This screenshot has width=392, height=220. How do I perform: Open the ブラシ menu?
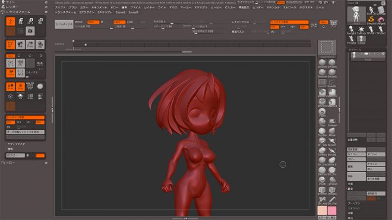click(72, 8)
